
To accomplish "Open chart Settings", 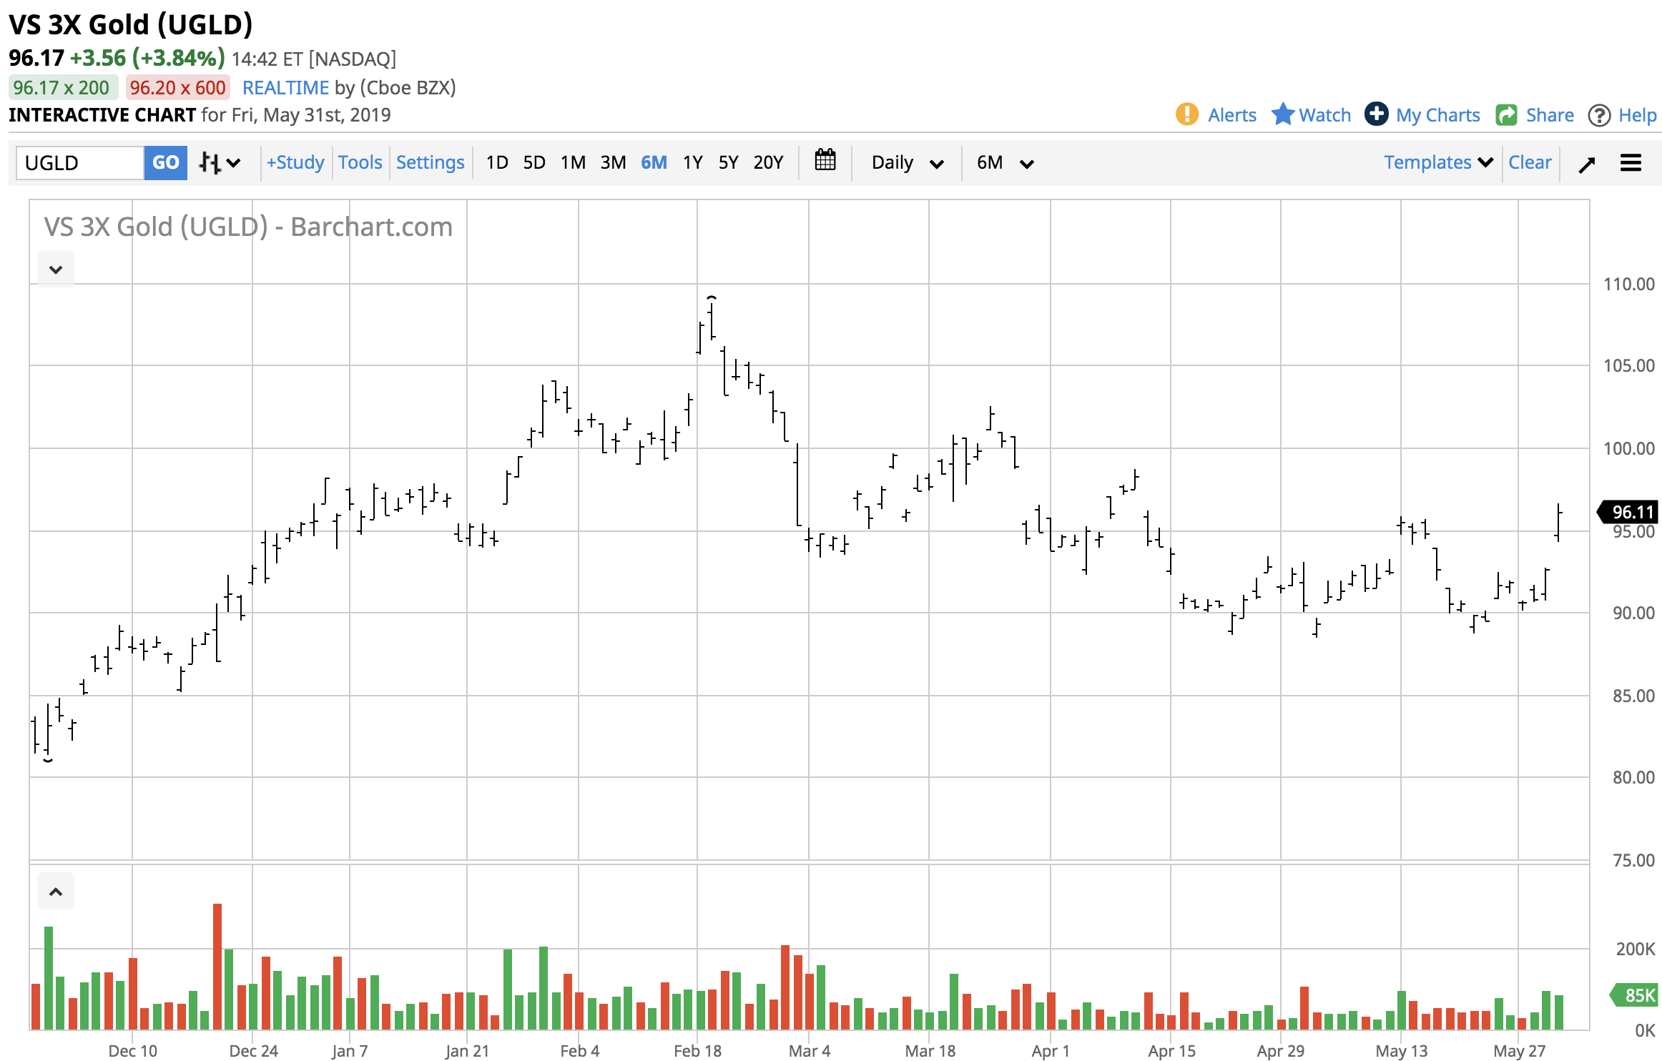I will [x=430, y=162].
